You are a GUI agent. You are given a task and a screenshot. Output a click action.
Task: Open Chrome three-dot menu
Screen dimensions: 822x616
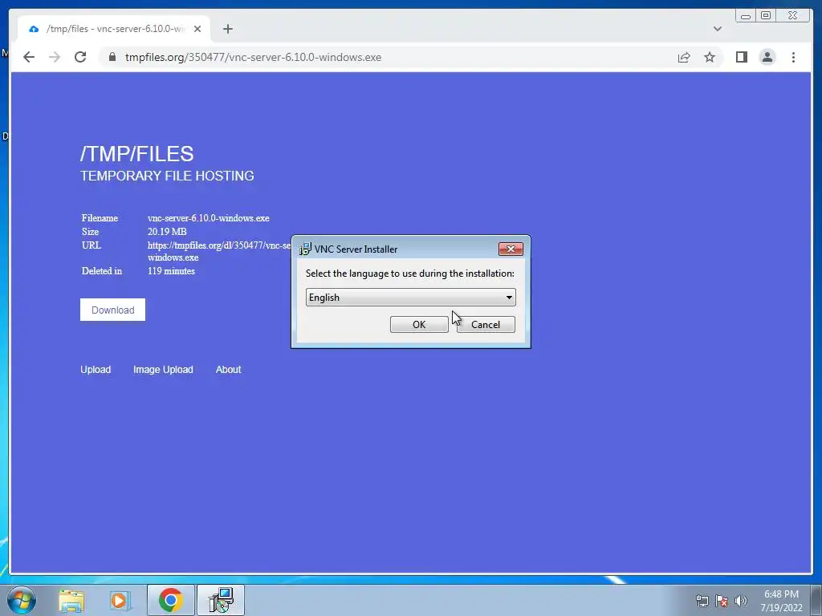click(793, 57)
